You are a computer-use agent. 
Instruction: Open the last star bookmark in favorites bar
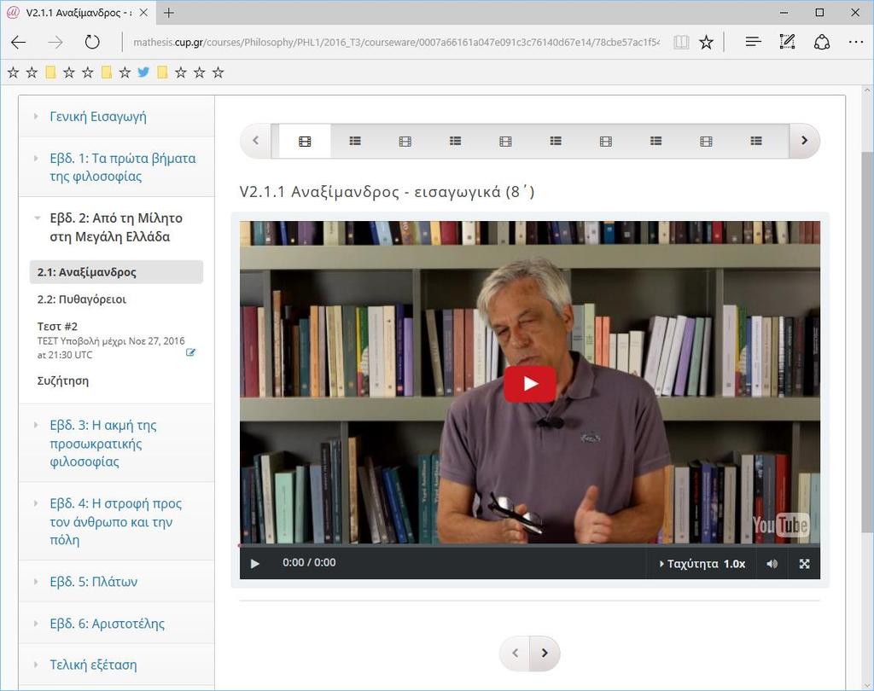coord(218,72)
